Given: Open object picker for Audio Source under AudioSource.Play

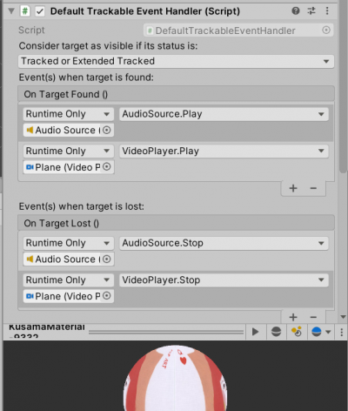Looking at the screenshot, I should tap(107, 130).
